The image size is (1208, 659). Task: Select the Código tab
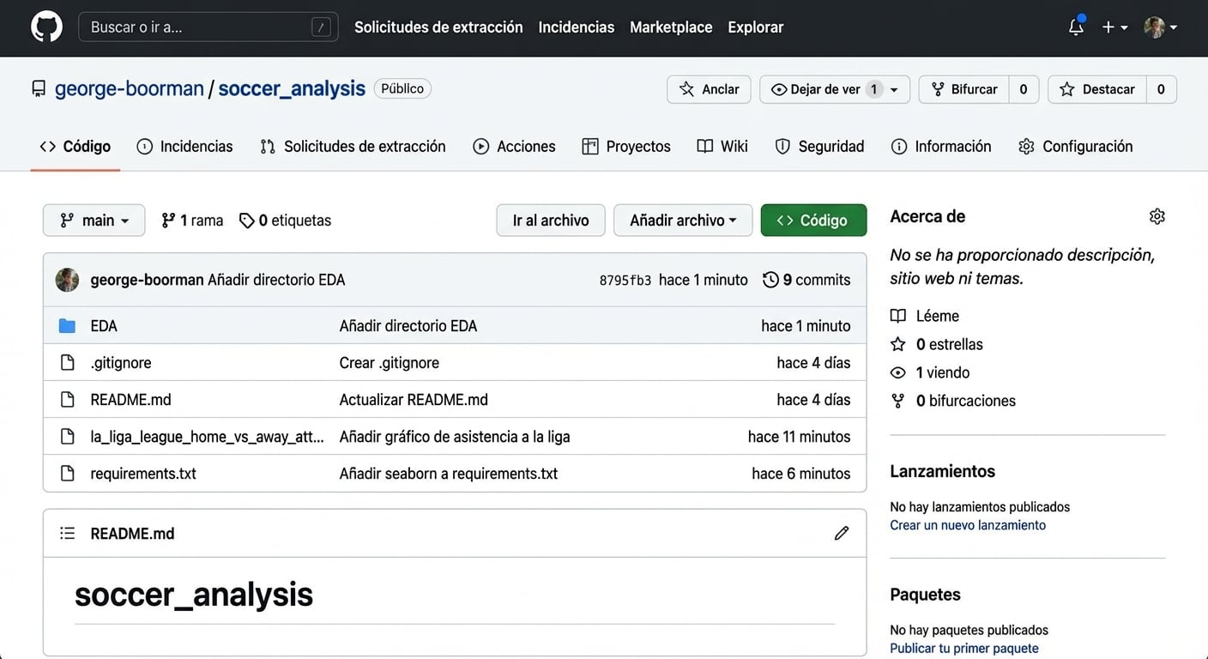75,147
